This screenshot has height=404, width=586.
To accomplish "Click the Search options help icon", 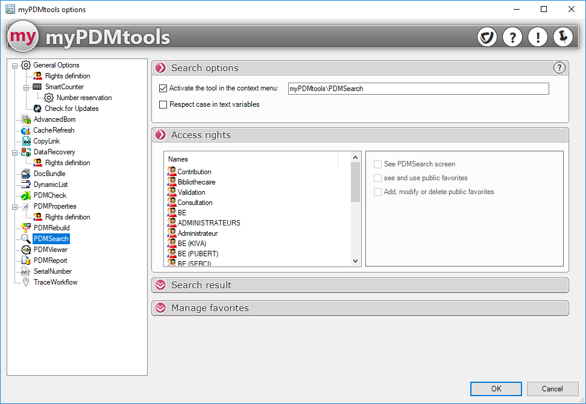I will [x=559, y=68].
